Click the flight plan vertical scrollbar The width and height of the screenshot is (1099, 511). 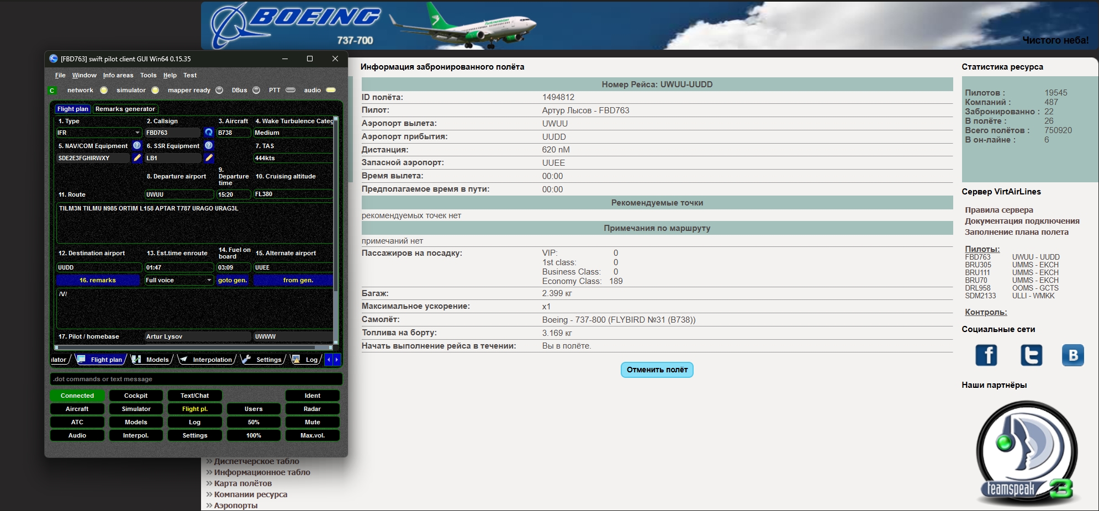tap(336, 229)
